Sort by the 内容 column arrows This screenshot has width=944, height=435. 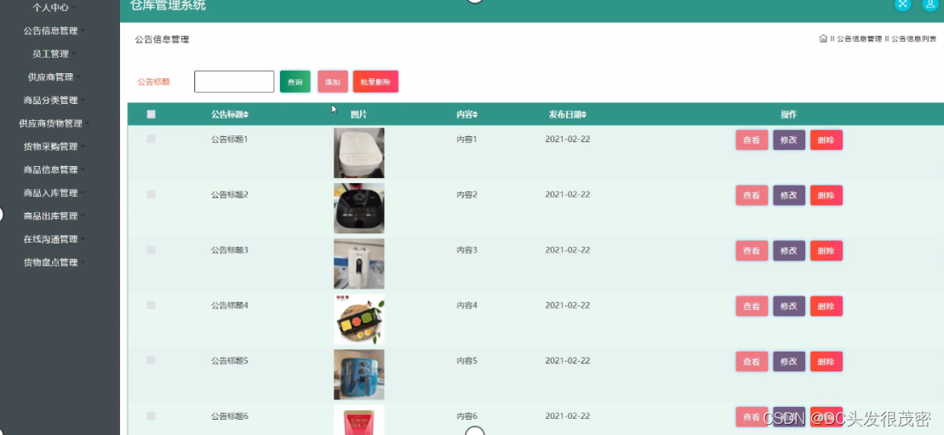tap(475, 115)
